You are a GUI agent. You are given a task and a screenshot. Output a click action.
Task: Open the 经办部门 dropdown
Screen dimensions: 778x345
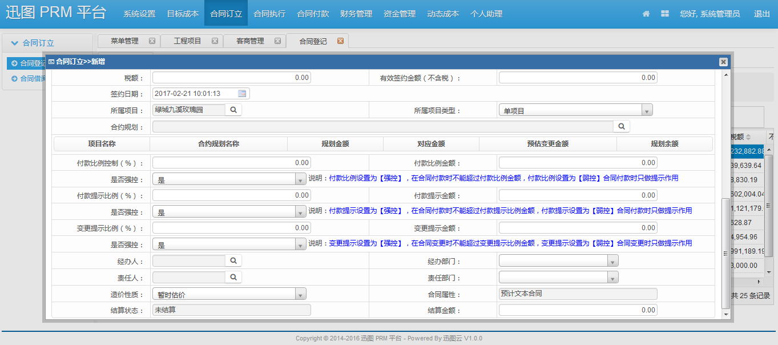612,261
